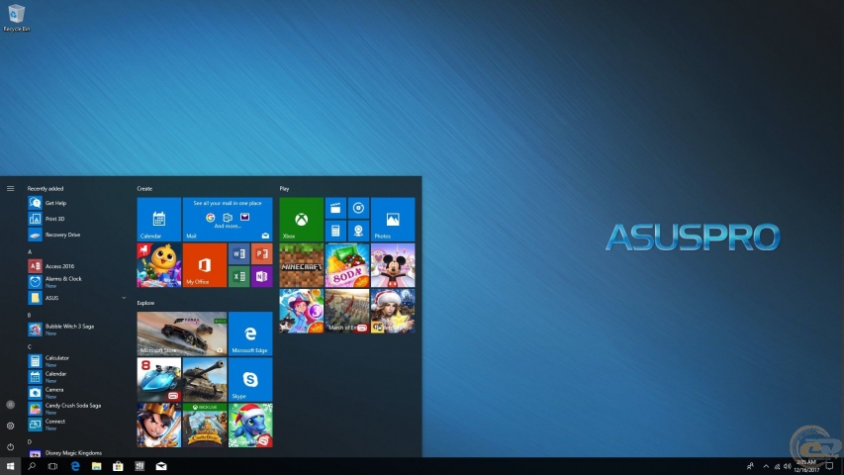Launch the Asphalt 8 racing game tile
The height and width of the screenshot is (475, 844).
tap(158, 379)
